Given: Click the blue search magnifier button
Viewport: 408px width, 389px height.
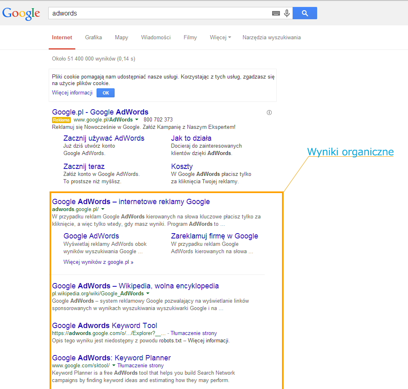Looking at the screenshot, I should (x=305, y=13).
